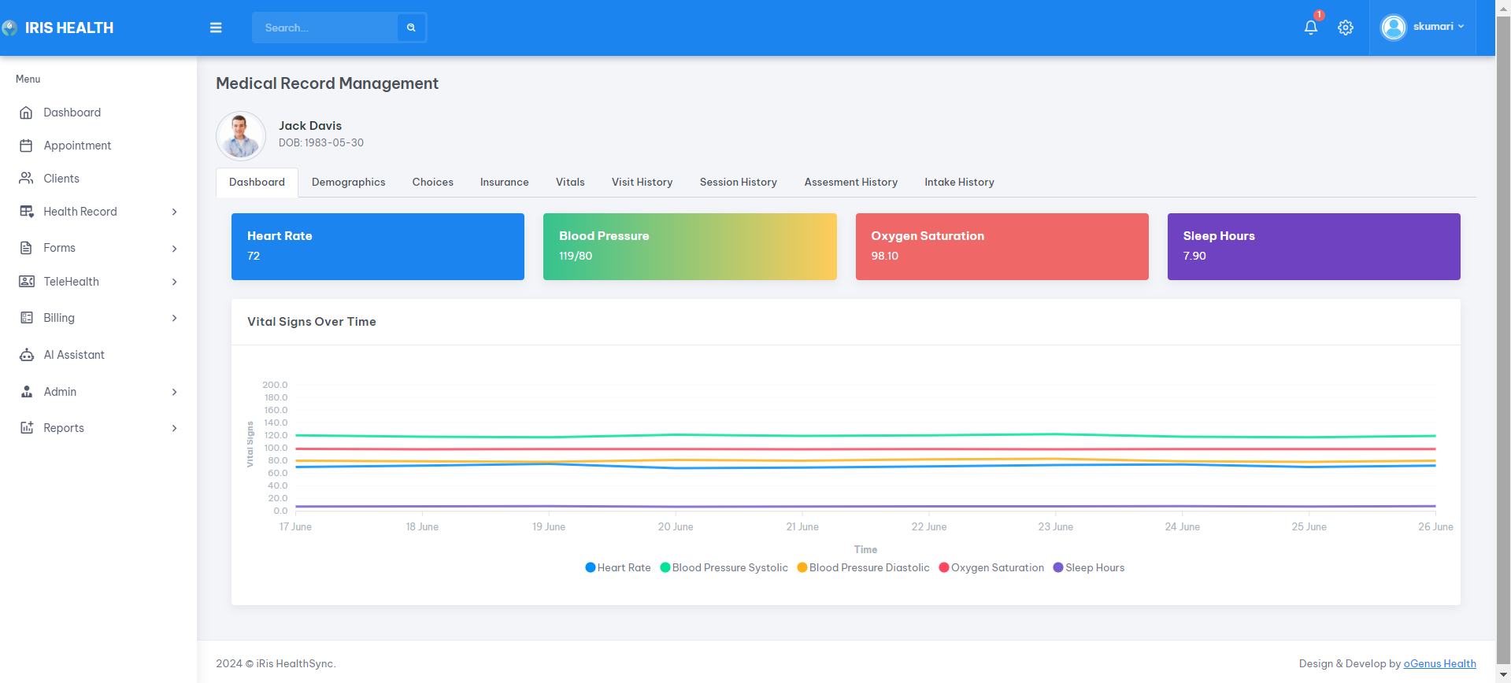Click the Admin person icon
Screen dimensions: 1511x683
[27, 392]
